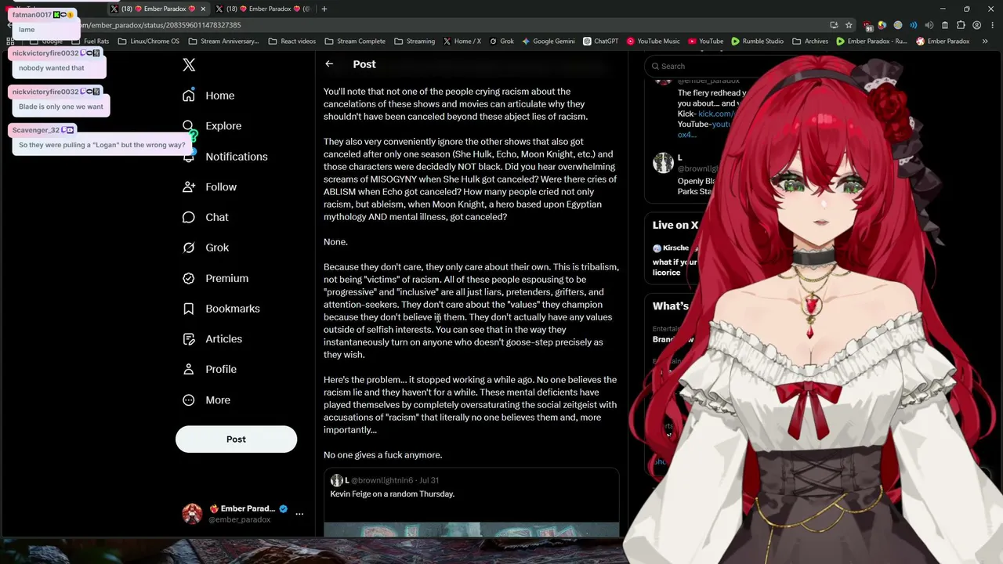The height and width of the screenshot is (564, 1003).
Task: Select the fatman0017 chat username
Action: click(32, 15)
